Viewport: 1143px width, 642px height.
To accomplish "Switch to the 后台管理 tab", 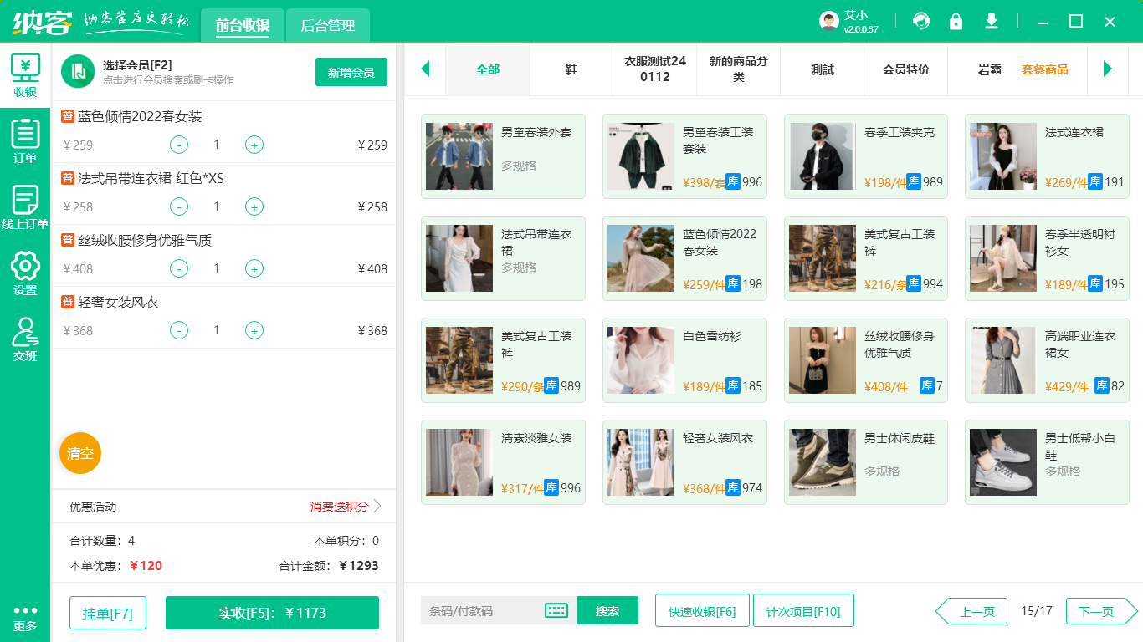I will click(x=328, y=26).
